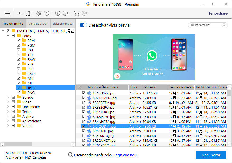Click the Recuperar button
This screenshot has height=163, width=232.
coord(211,155)
